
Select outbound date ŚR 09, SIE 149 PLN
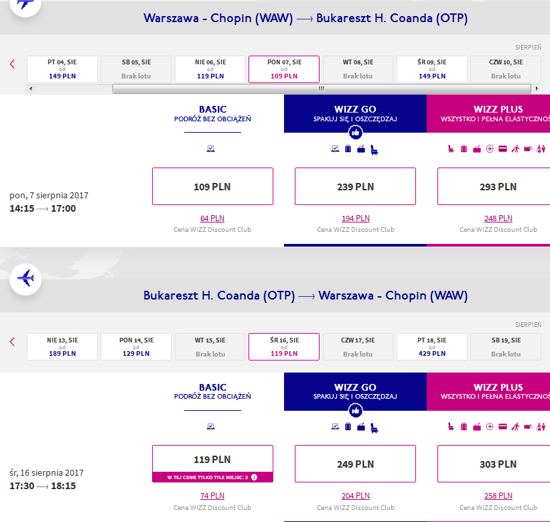(432, 69)
